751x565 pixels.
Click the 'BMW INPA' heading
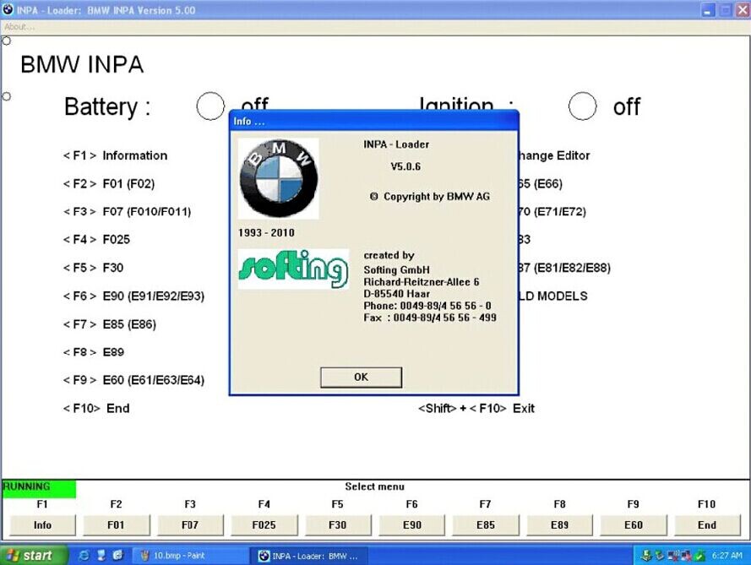coord(82,65)
